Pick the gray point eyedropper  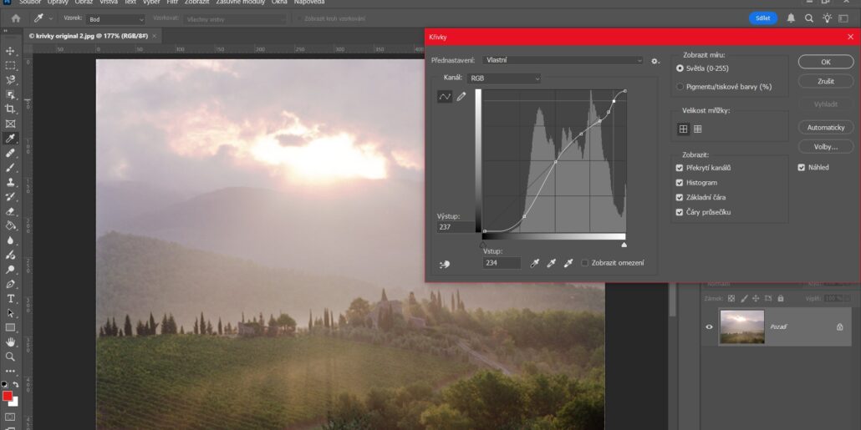[552, 263]
